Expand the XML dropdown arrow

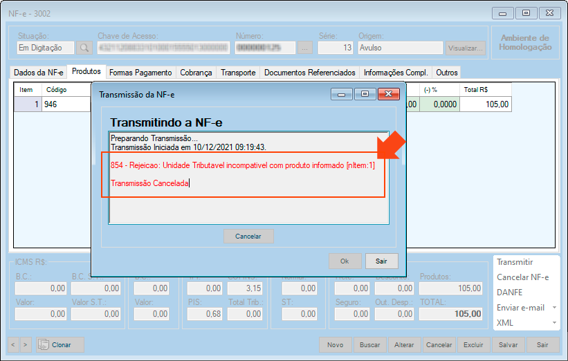coord(553,323)
